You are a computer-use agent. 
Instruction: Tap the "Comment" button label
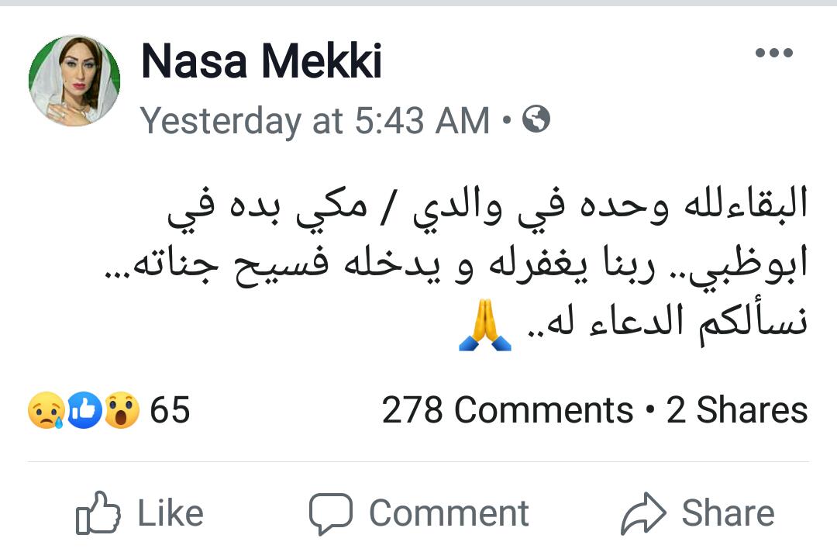pyautogui.click(x=449, y=513)
